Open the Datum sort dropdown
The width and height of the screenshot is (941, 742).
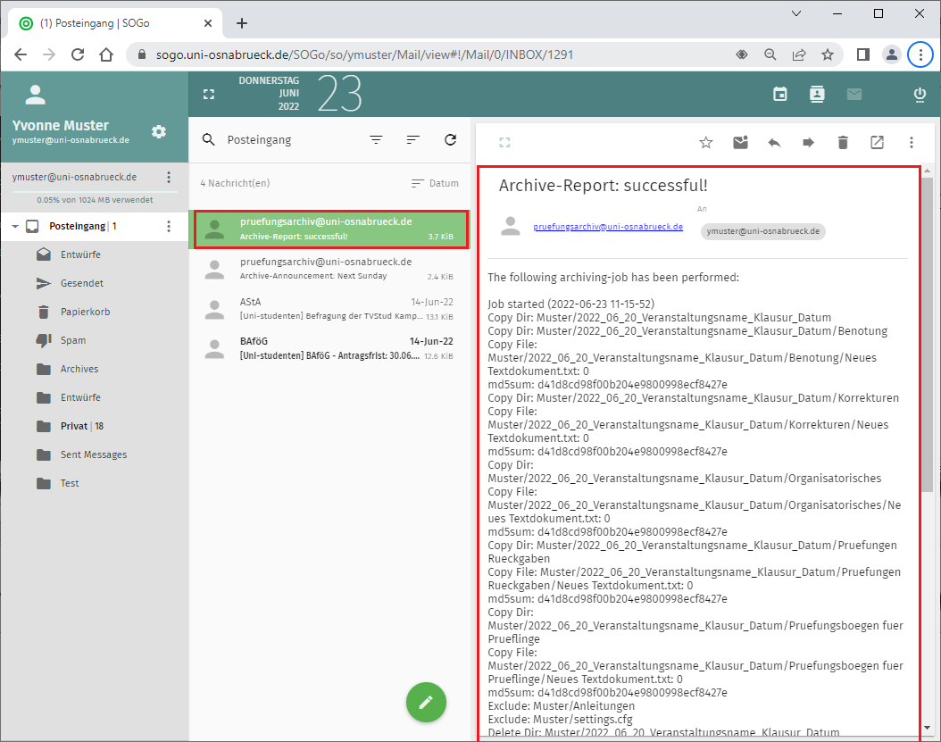click(435, 183)
